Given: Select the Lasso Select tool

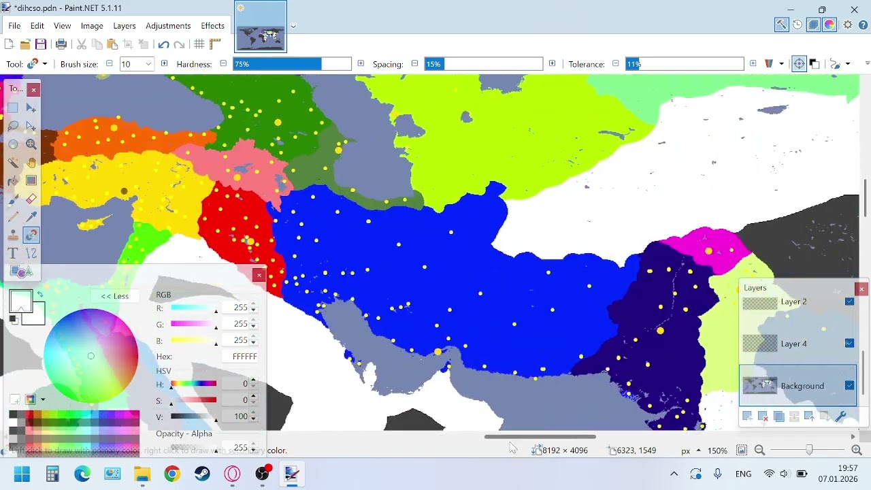Looking at the screenshot, I should pyautogui.click(x=13, y=126).
